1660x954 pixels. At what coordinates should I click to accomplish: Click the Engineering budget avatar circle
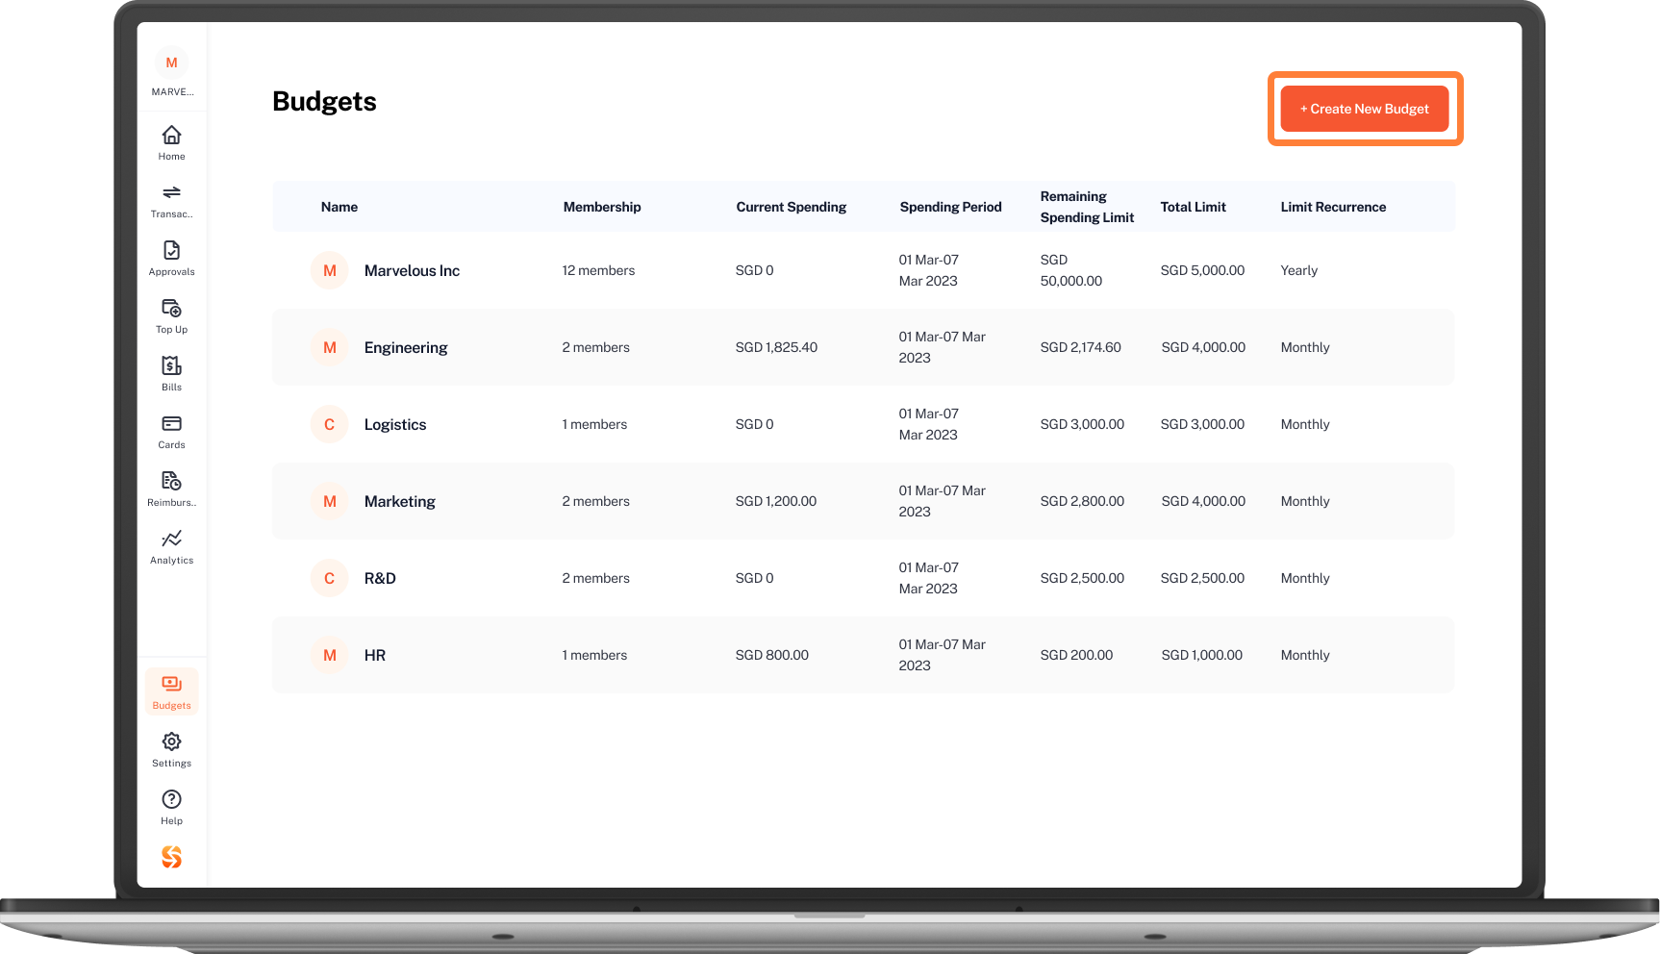[329, 347]
